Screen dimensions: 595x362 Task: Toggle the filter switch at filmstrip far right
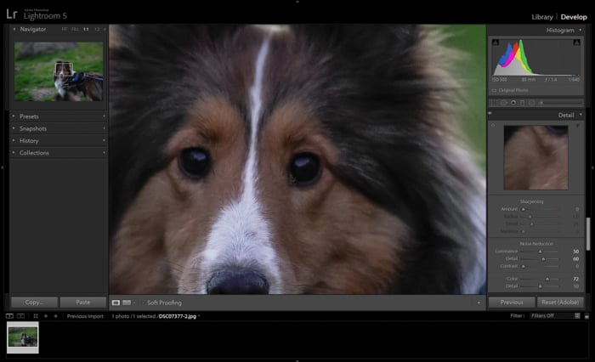(586, 316)
